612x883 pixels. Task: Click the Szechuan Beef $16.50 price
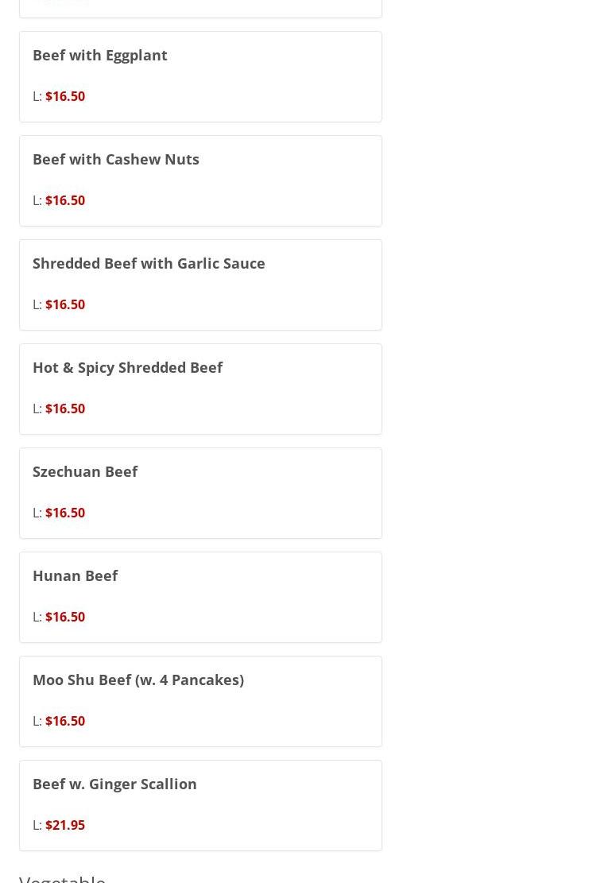tap(65, 513)
